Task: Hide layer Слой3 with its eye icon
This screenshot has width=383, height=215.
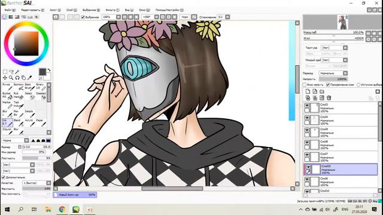Action: [x=307, y=105]
